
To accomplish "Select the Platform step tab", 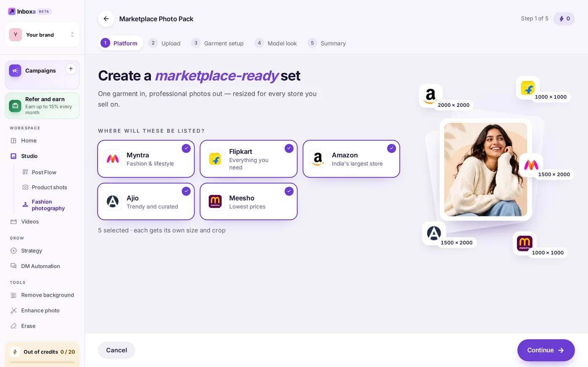I will tap(121, 43).
